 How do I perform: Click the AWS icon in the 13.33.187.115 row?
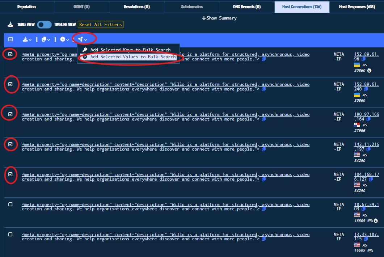click(x=370, y=250)
